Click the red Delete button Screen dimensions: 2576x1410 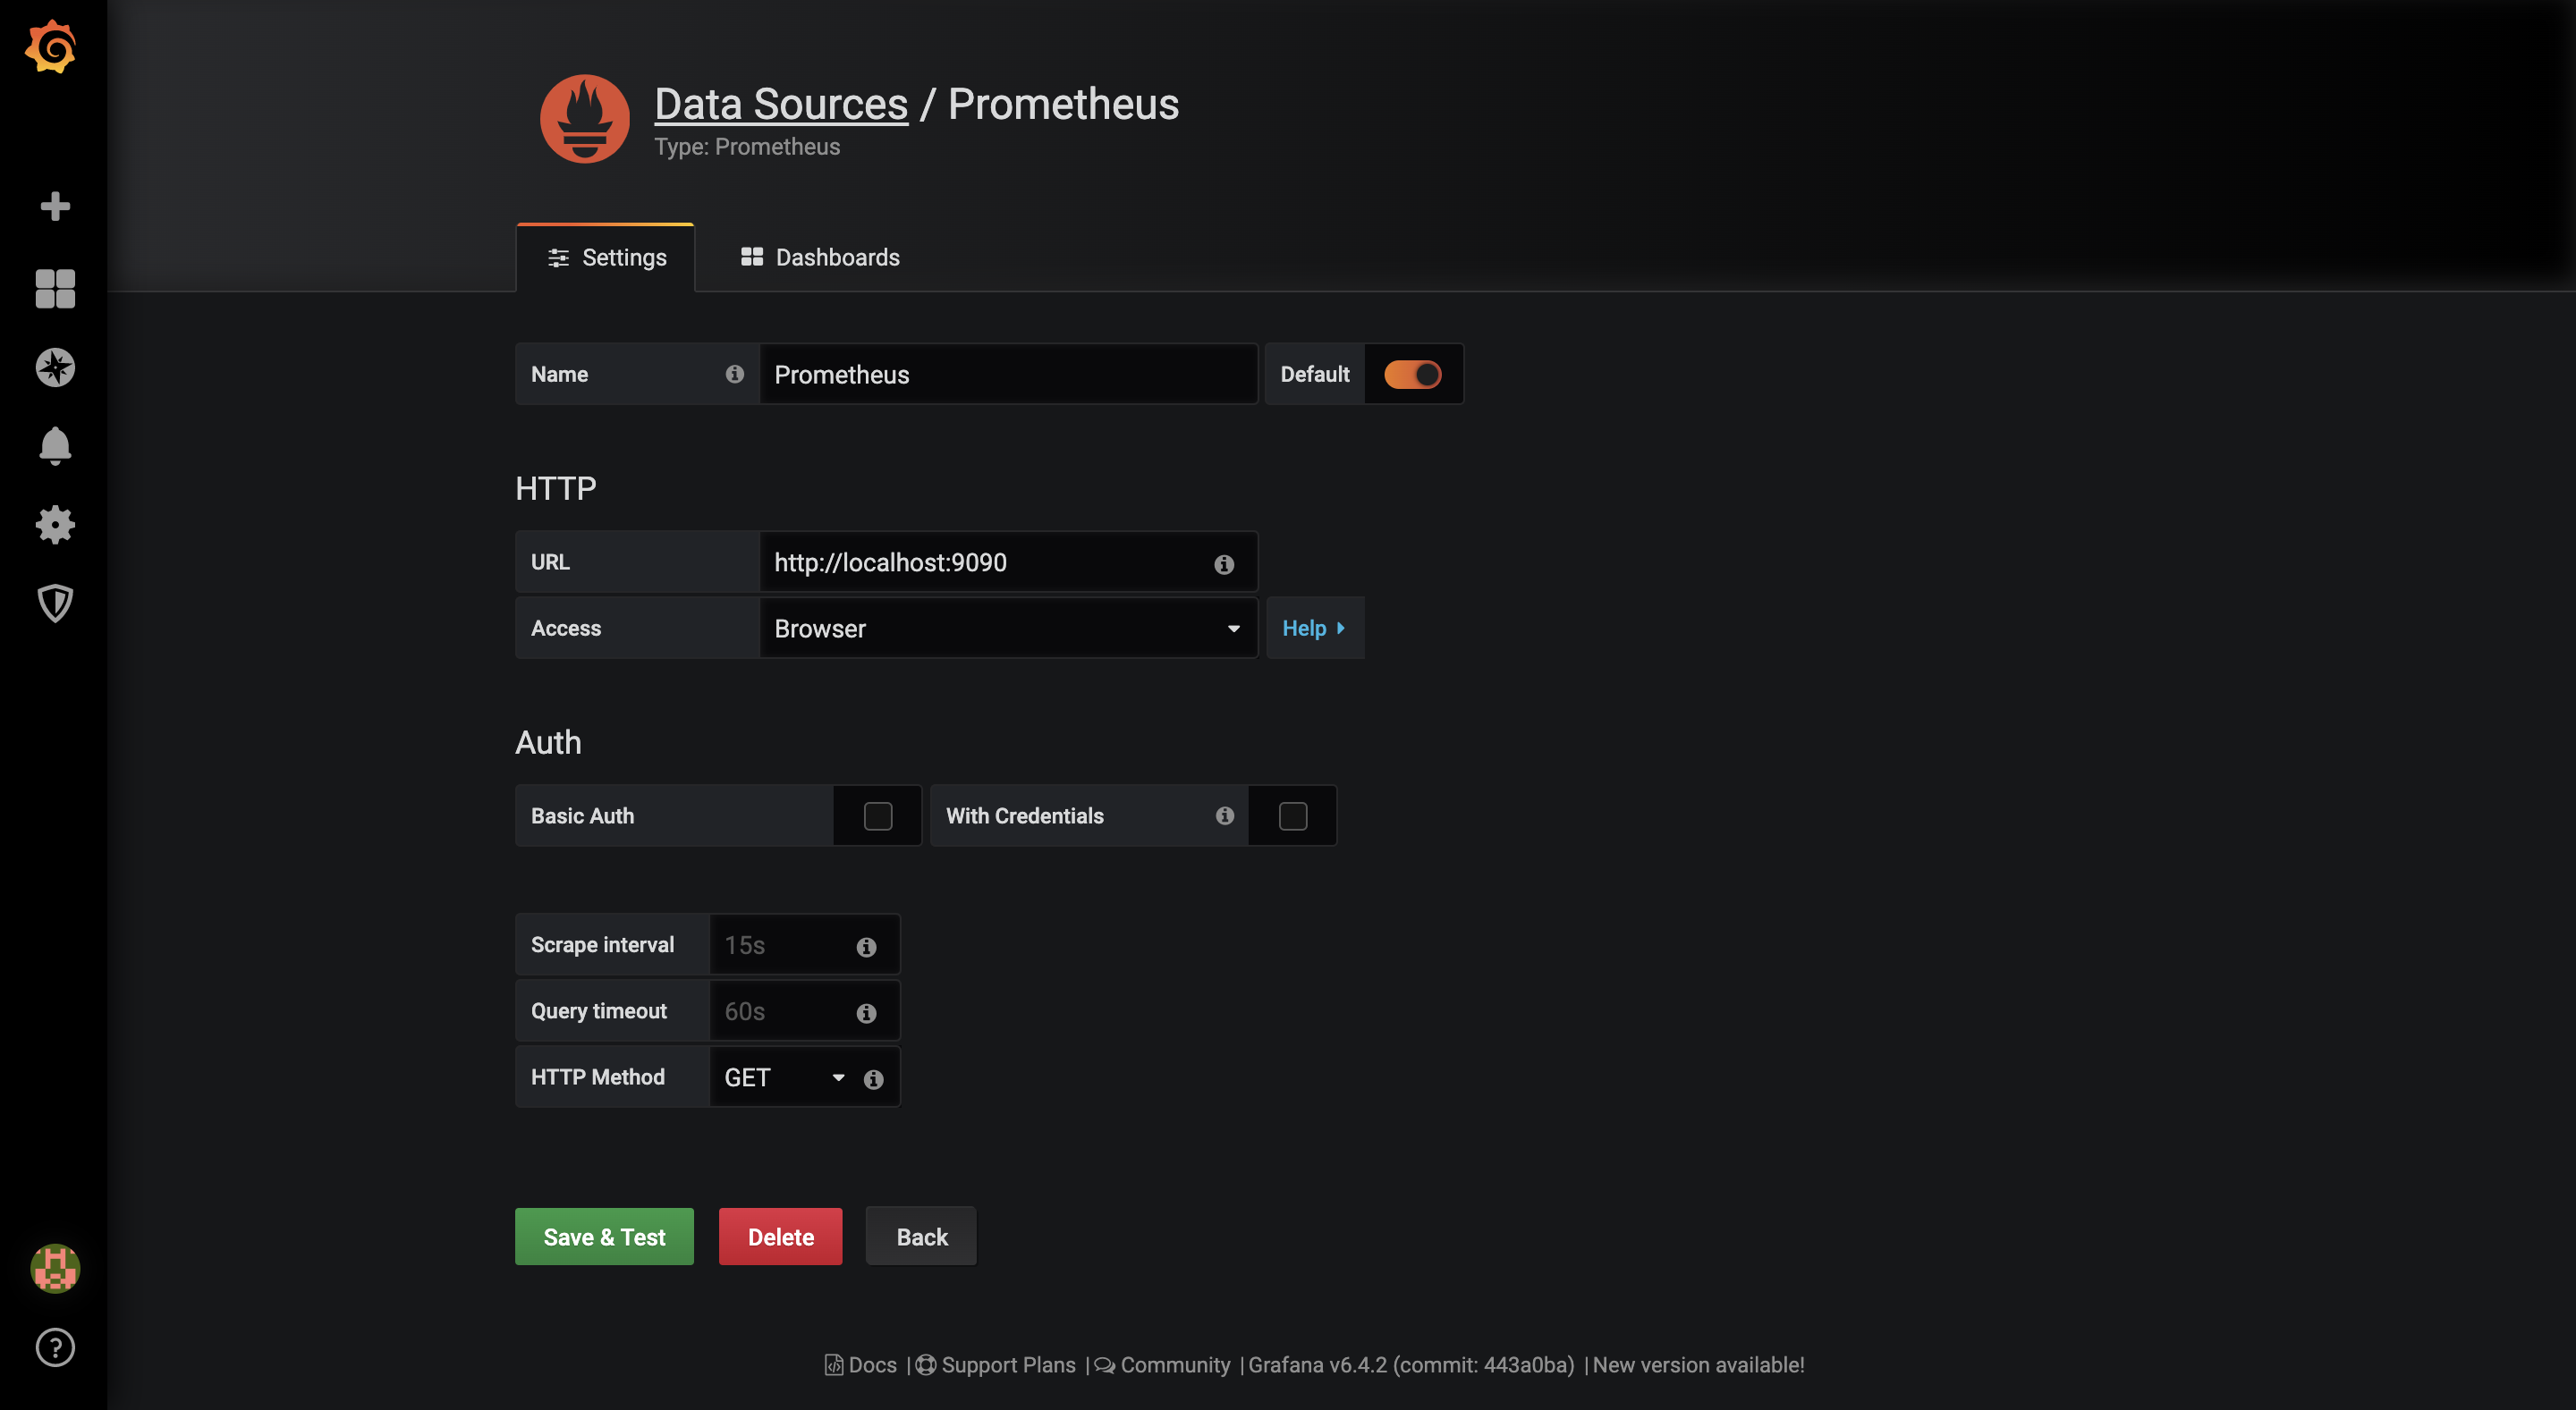click(x=780, y=1237)
